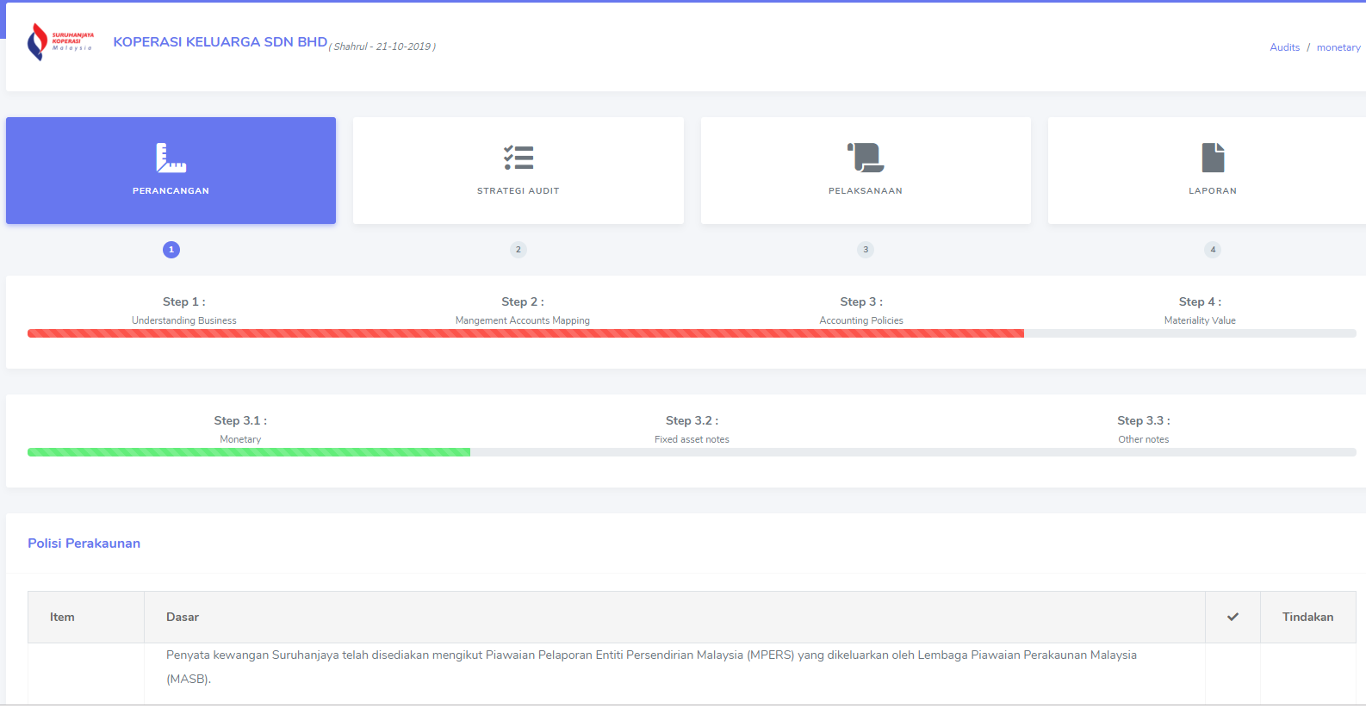Viewport: 1366px width, 708px height.
Task: Open Step 3.2 Fixed asset notes
Action: point(692,430)
